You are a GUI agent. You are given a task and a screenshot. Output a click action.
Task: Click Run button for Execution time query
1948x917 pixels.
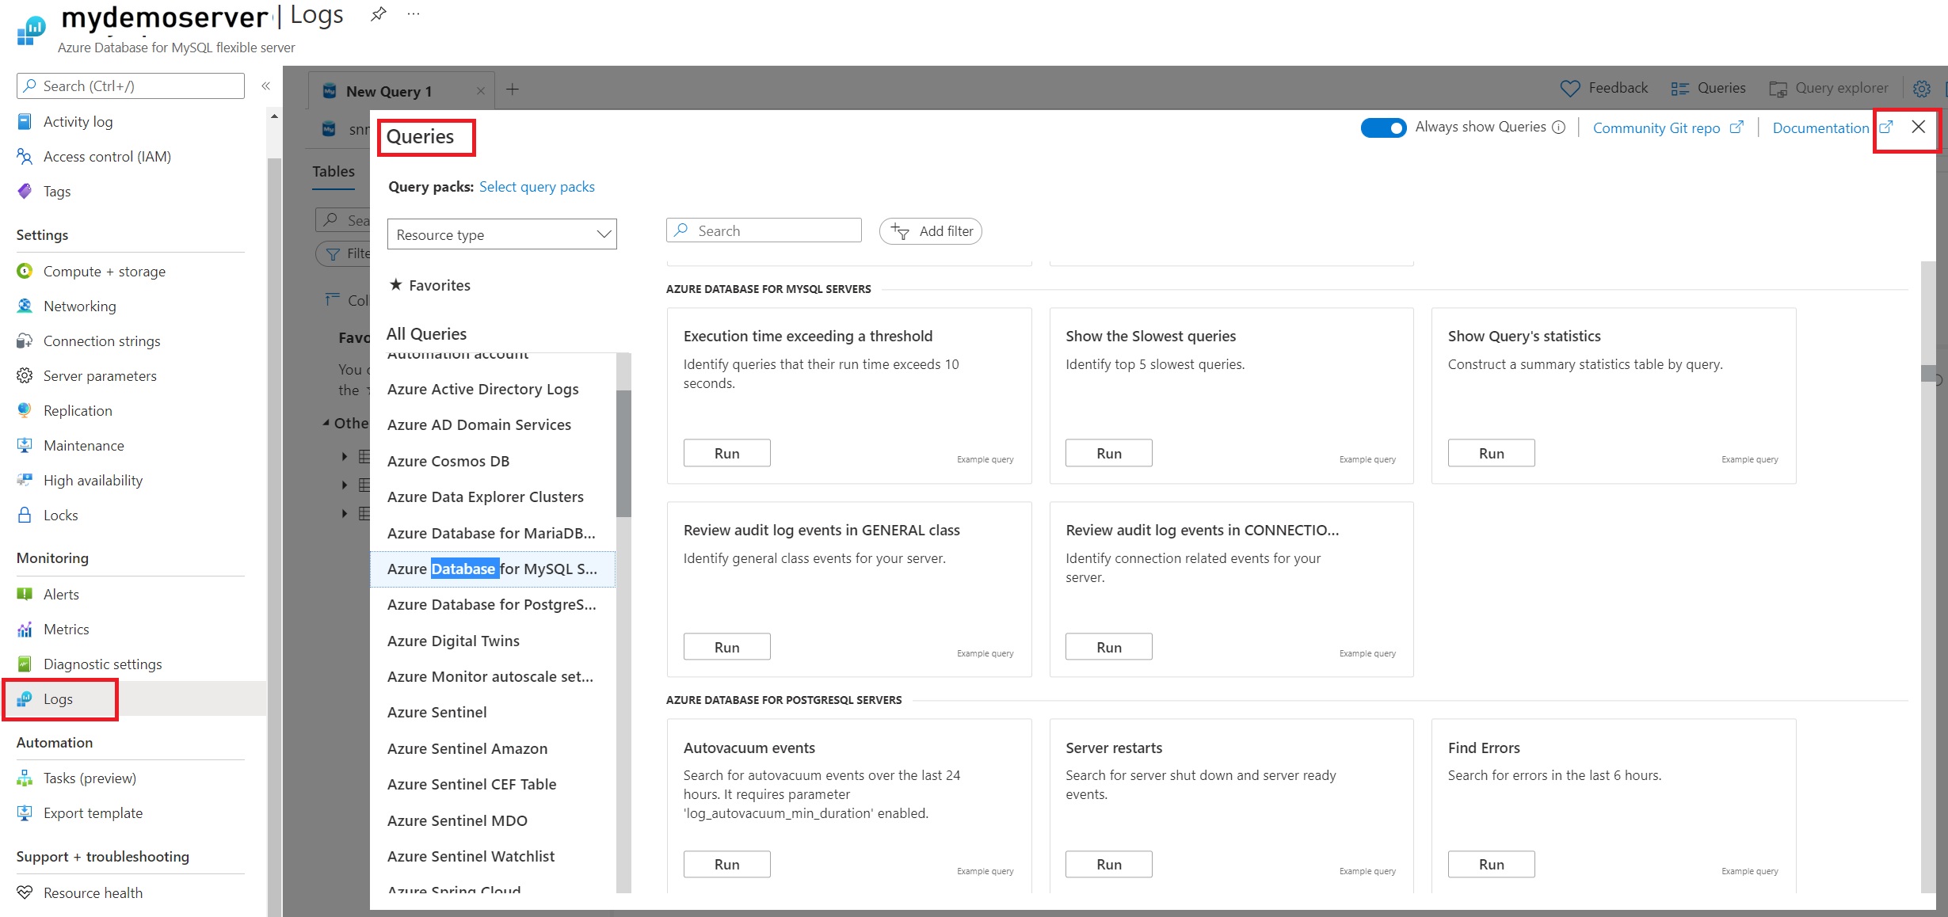pyautogui.click(x=726, y=452)
